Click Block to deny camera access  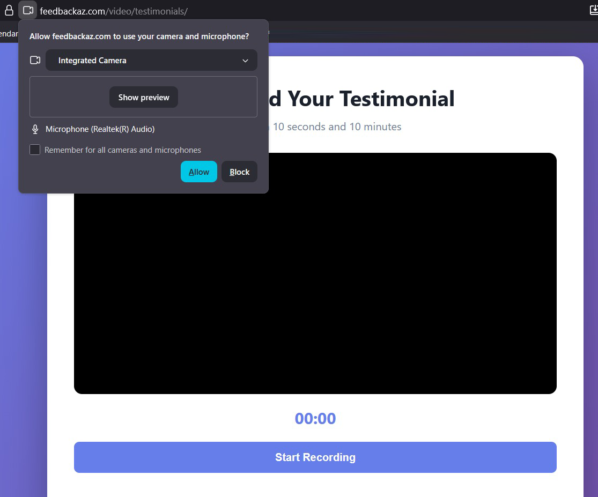click(x=239, y=172)
